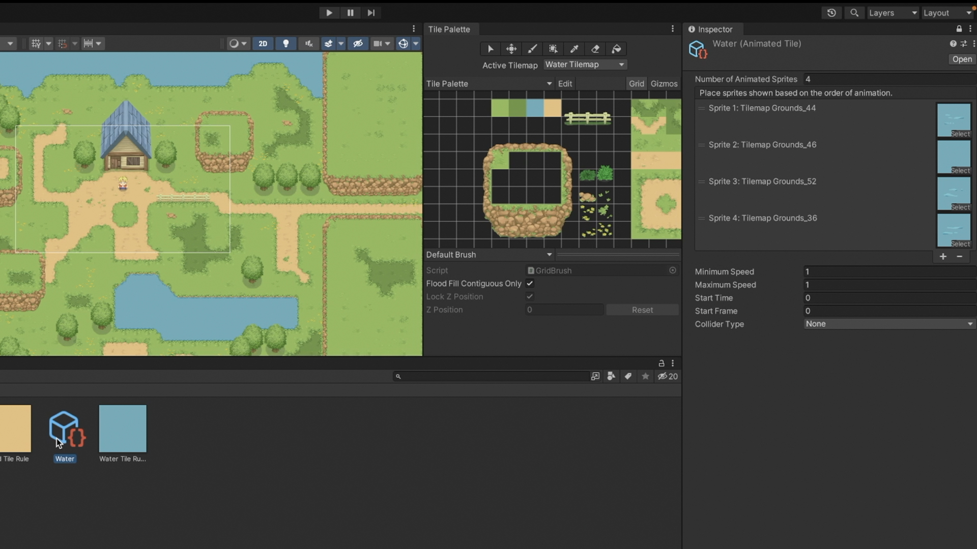
Task: Open the Scene camera settings icon
Action: [378, 44]
